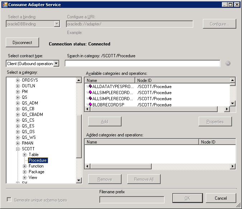The height and width of the screenshot is (209, 242).
Task: Click the Name header in added operations
Action: [x=142, y=142]
